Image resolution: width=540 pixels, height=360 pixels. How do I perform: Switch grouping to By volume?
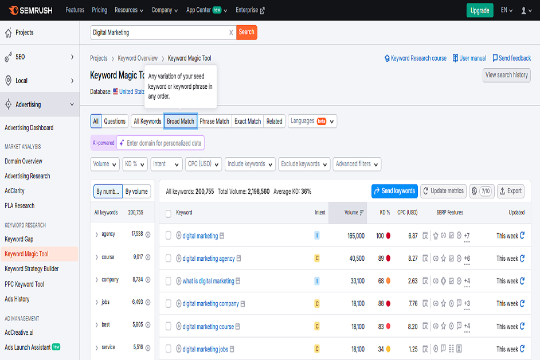(136, 191)
